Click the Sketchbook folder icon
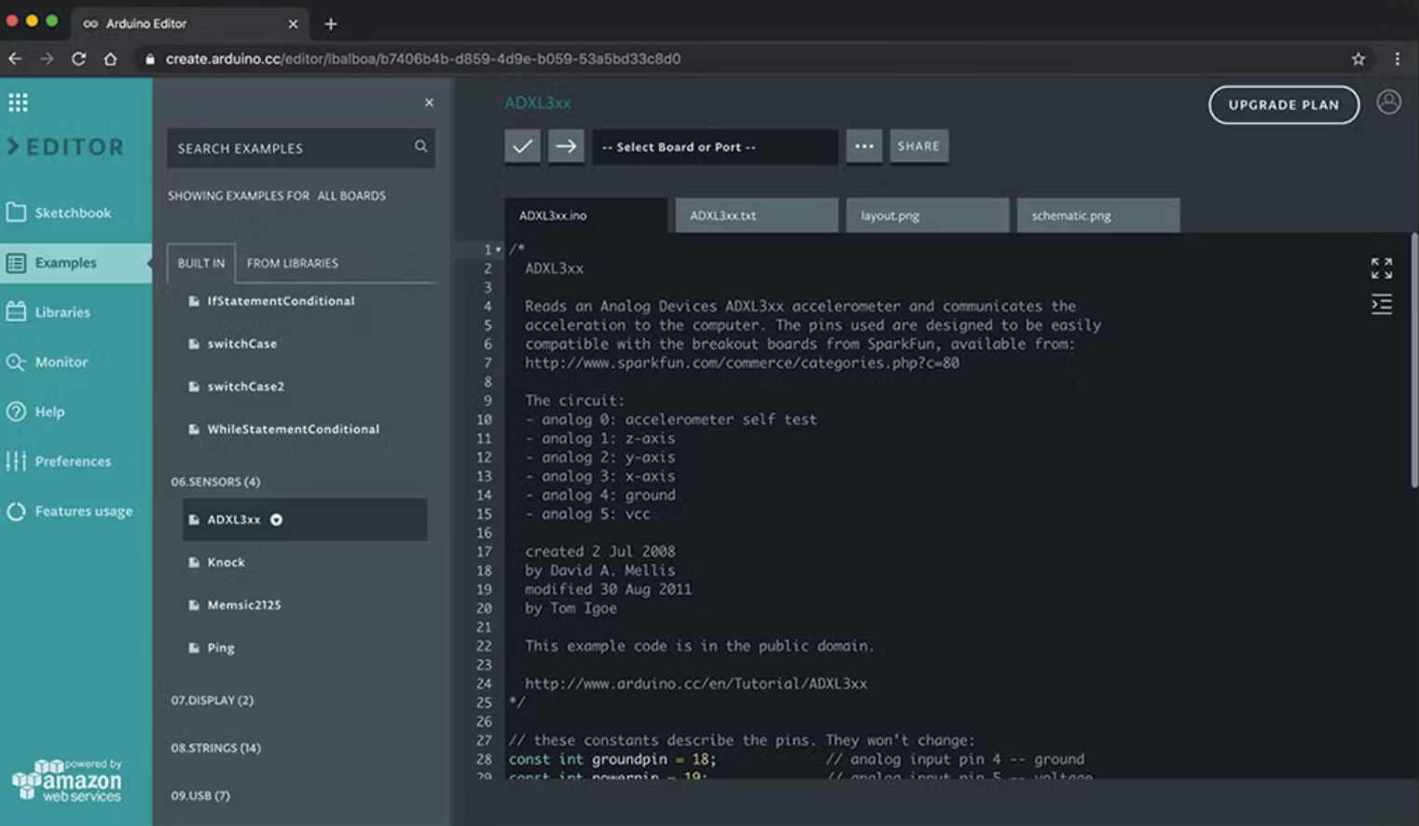Image resolution: width=1419 pixels, height=826 pixels. [x=16, y=213]
